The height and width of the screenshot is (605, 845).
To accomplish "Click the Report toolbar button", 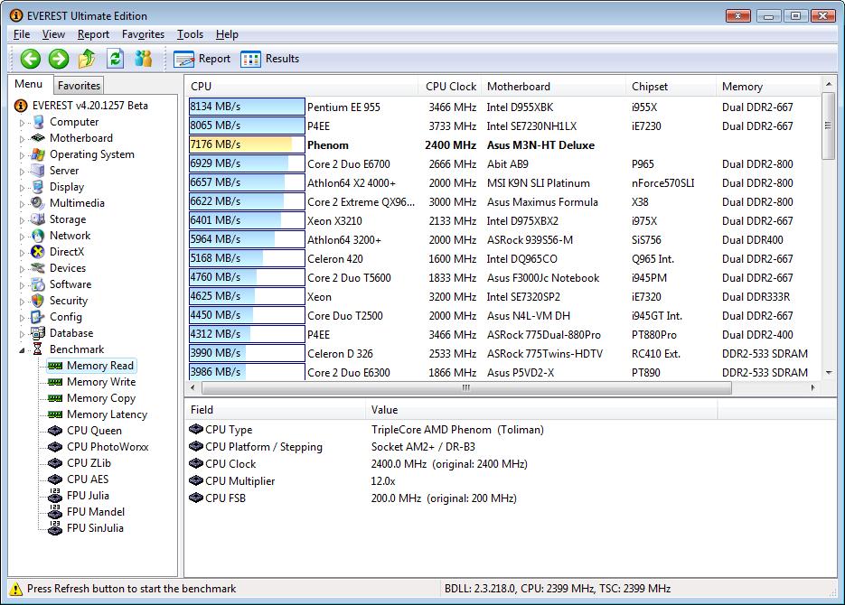I will [x=202, y=59].
